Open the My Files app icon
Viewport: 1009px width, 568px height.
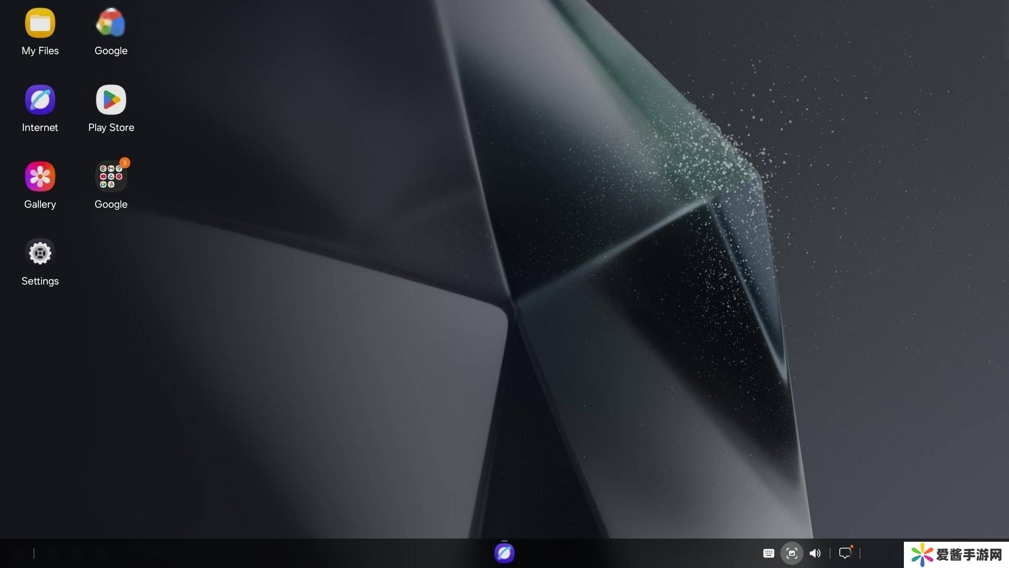[x=40, y=23]
